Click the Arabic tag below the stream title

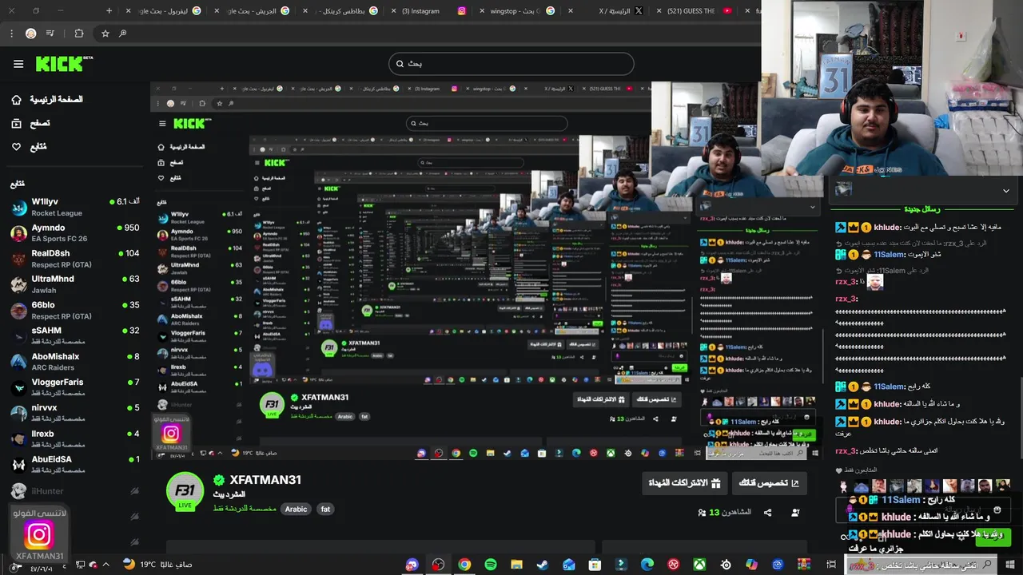(296, 510)
